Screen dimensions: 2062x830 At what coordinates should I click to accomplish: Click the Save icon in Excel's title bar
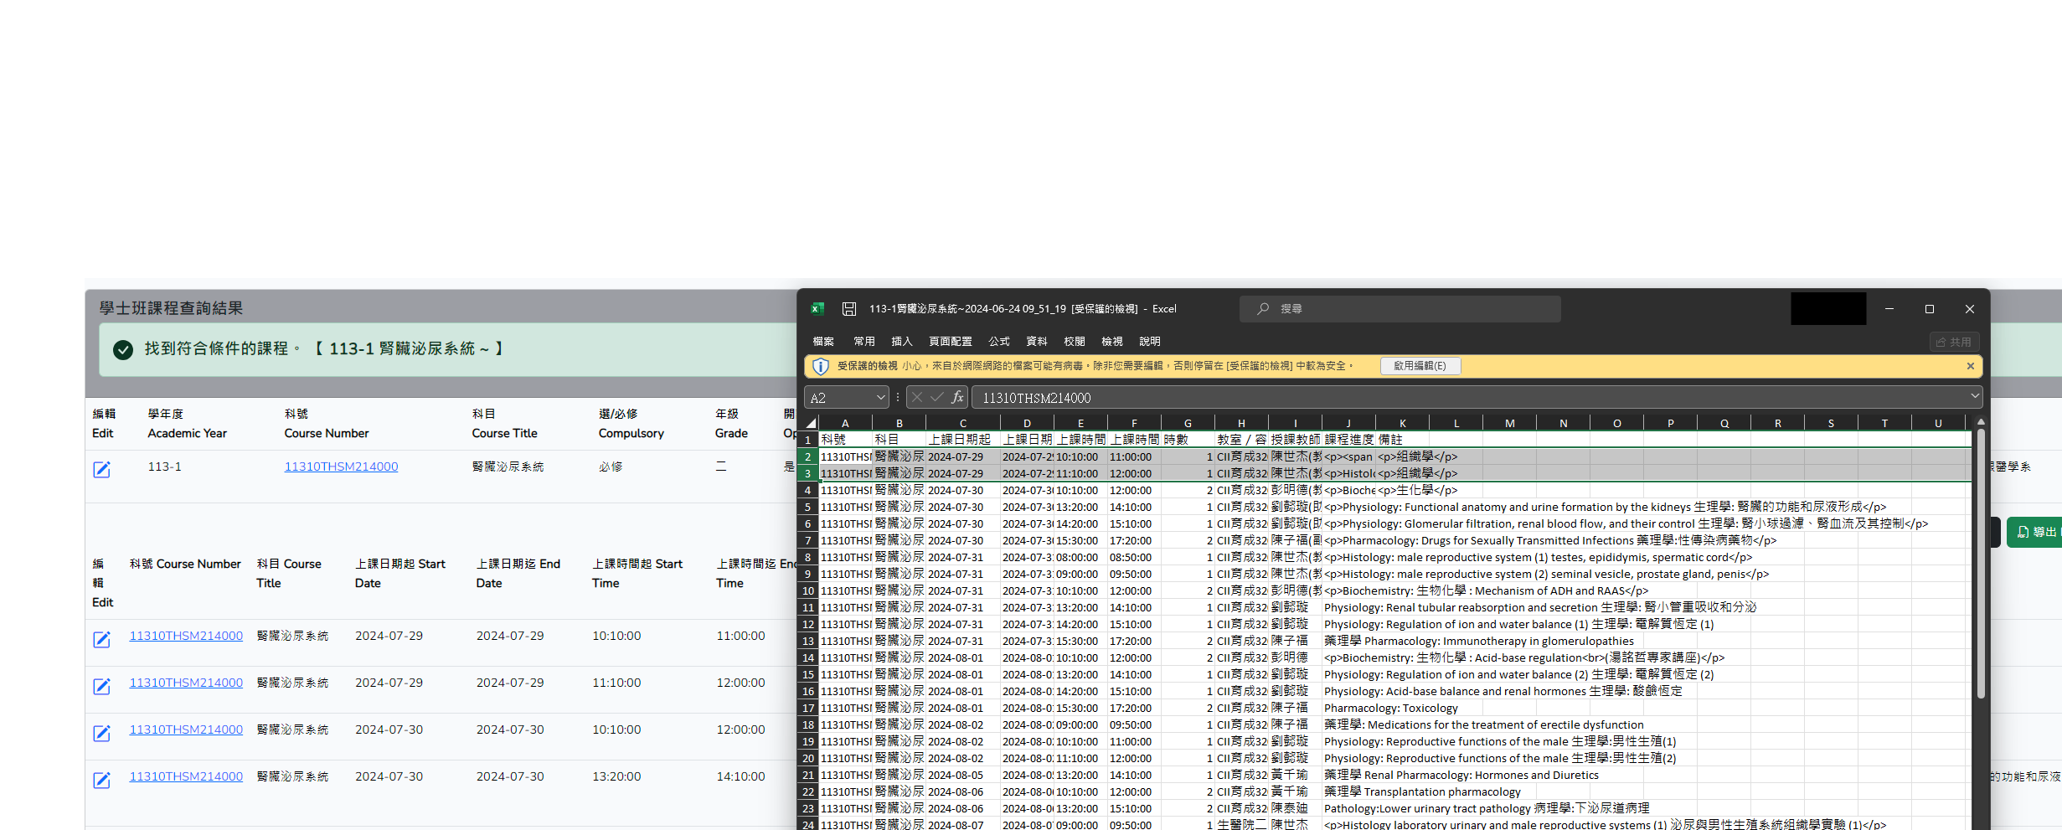tap(848, 309)
